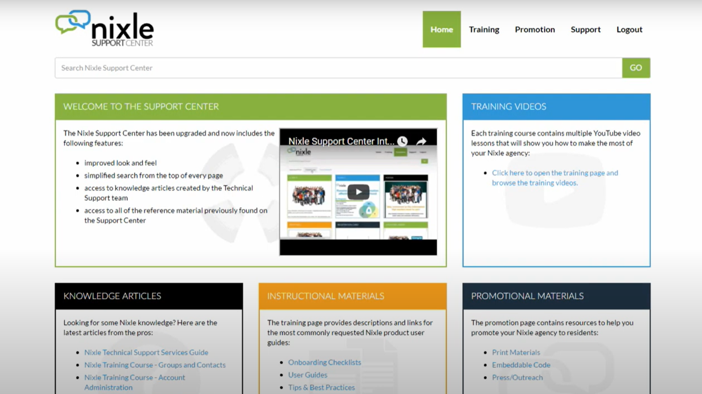The image size is (702, 394).
Task: Click the Home navigation icon
Action: pyautogui.click(x=442, y=29)
